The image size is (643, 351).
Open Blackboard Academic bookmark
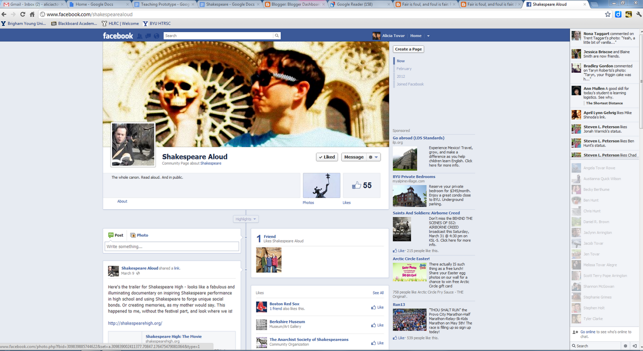pos(74,24)
